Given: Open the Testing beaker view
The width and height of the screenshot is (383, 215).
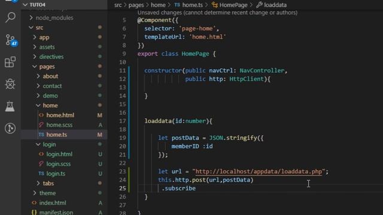Looking at the screenshot, I should point(10,106).
